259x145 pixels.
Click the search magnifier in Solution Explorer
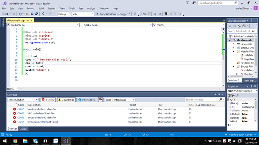[253, 31]
